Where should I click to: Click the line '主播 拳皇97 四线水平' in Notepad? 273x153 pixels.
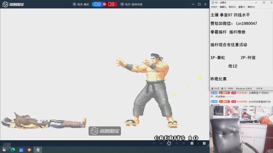click(x=230, y=15)
